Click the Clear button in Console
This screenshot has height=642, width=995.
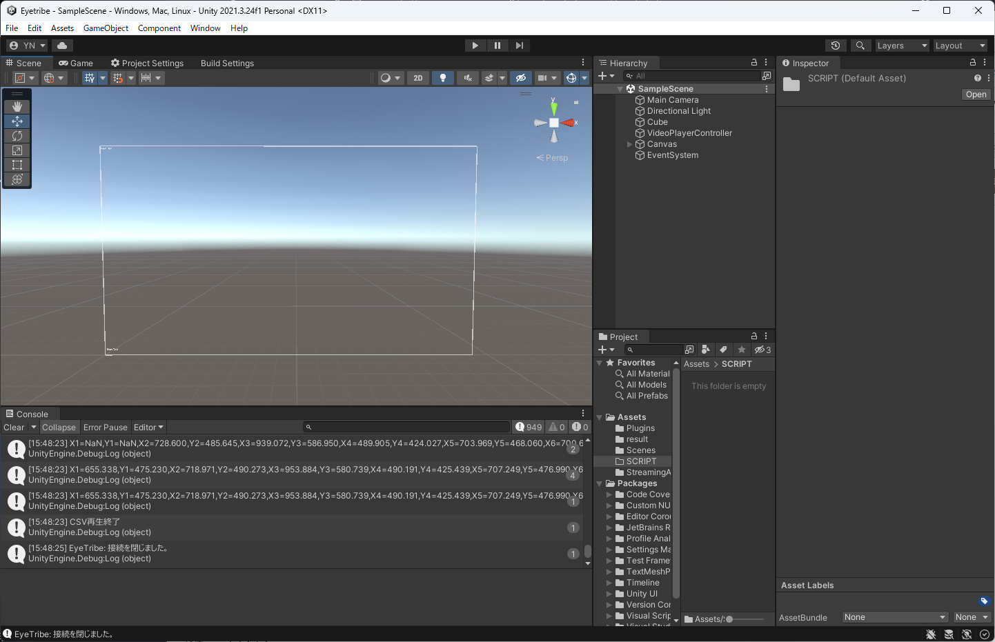(x=14, y=428)
